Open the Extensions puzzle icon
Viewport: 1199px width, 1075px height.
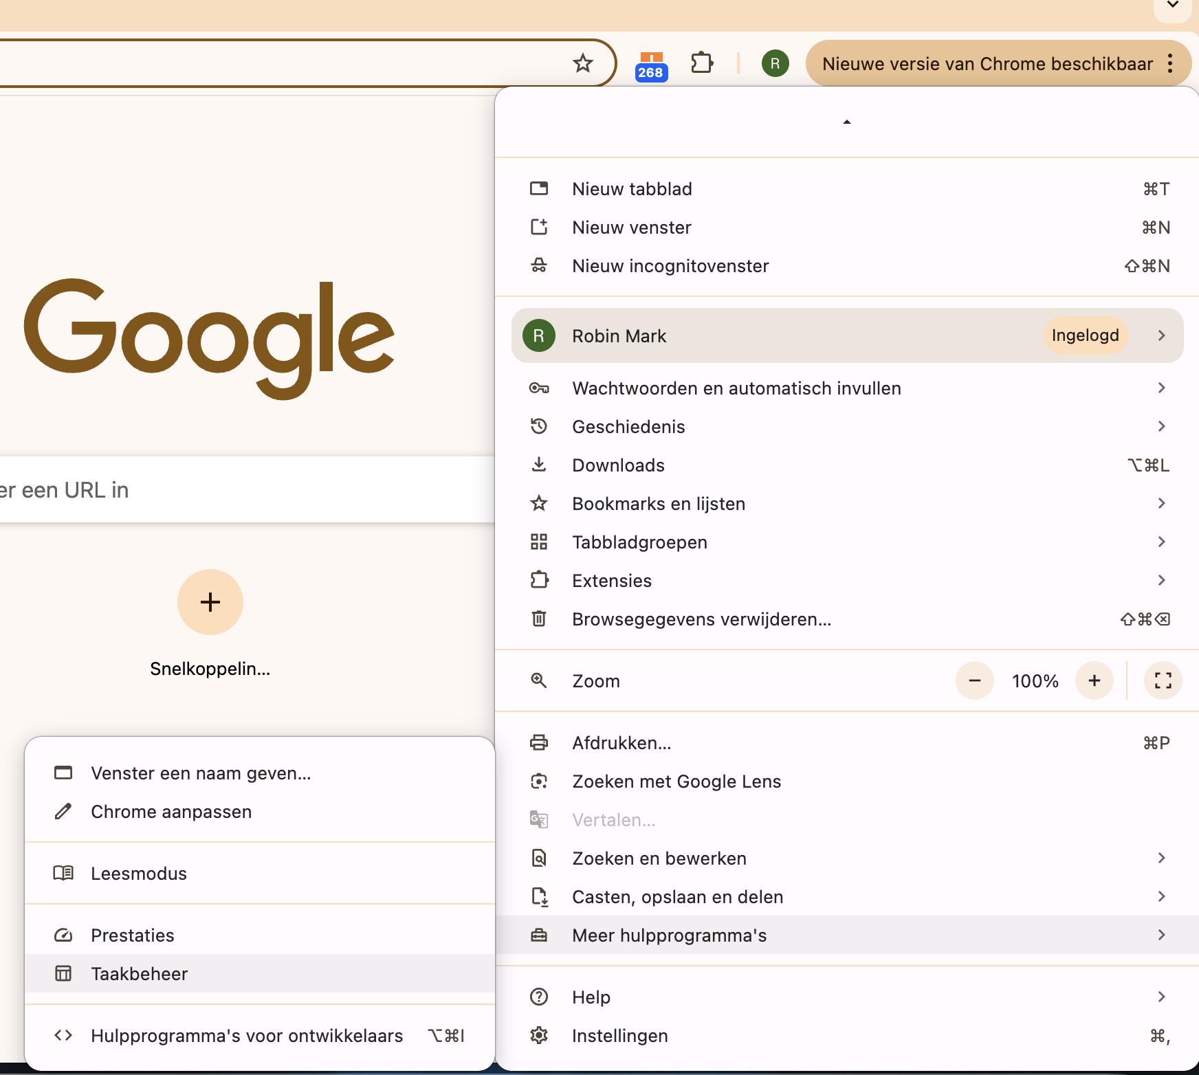(x=703, y=63)
